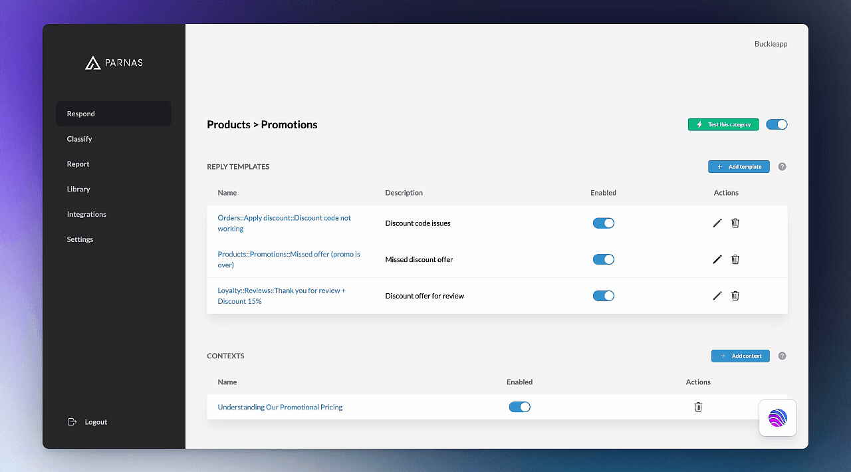Click the Add template button
851x472 pixels.
(x=738, y=167)
